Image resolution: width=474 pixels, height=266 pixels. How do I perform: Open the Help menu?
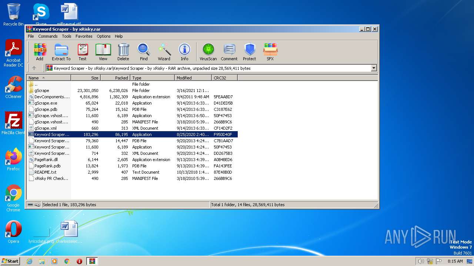[x=118, y=36]
